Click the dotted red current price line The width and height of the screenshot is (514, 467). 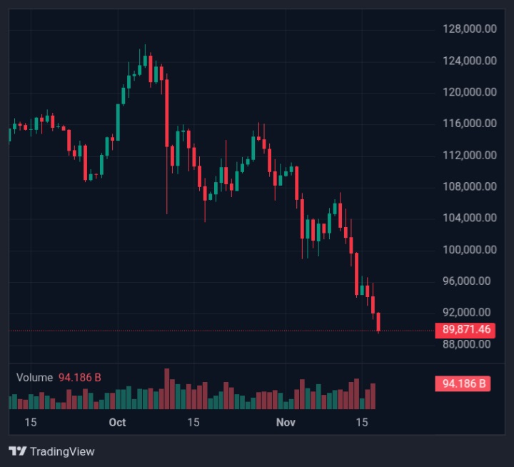click(214, 331)
